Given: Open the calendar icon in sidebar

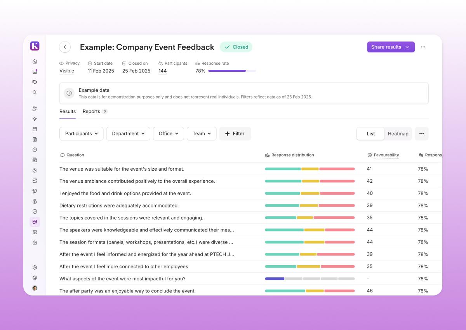Looking at the screenshot, I should 35,129.
